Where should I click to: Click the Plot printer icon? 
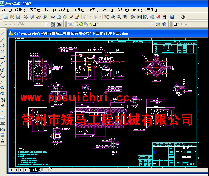pos(26,17)
